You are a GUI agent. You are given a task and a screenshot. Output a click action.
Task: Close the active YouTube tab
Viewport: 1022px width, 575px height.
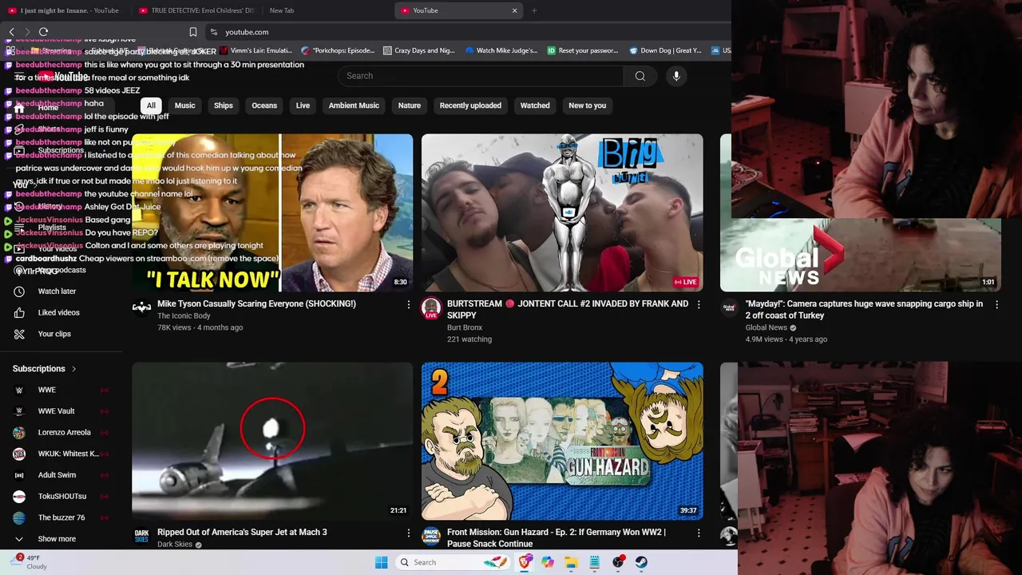click(x=514, y=10)
